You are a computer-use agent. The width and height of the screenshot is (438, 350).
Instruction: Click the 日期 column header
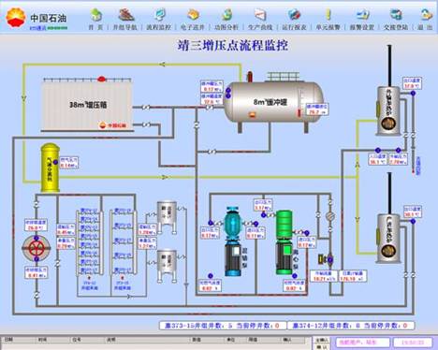coord(9,340)
